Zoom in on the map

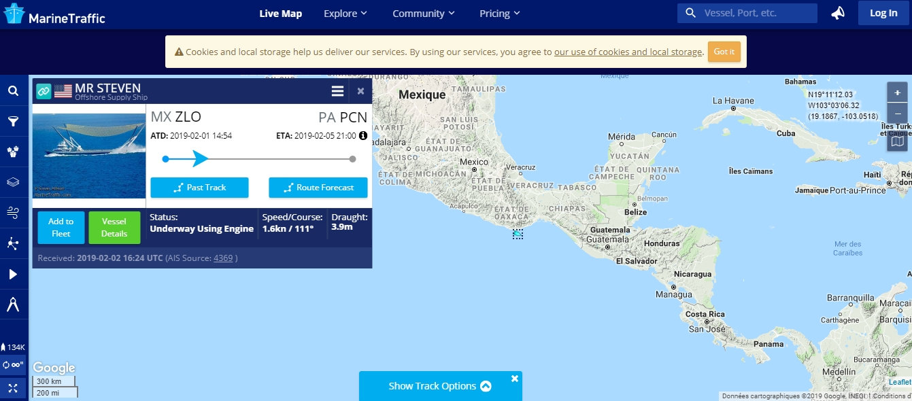pos(897,92)
